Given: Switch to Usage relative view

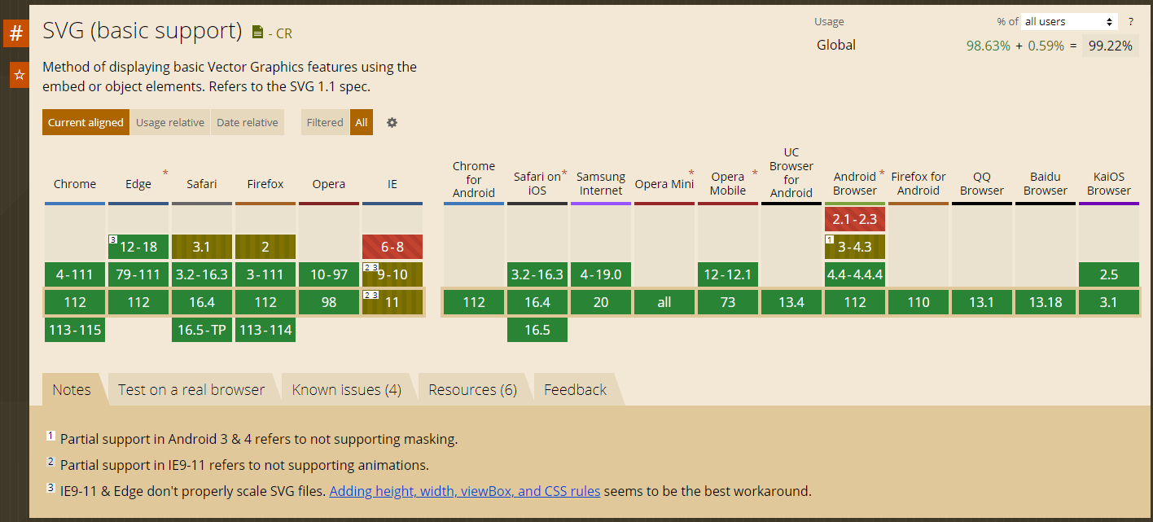Looking at the screenshot, I should [x=170, y=122].
